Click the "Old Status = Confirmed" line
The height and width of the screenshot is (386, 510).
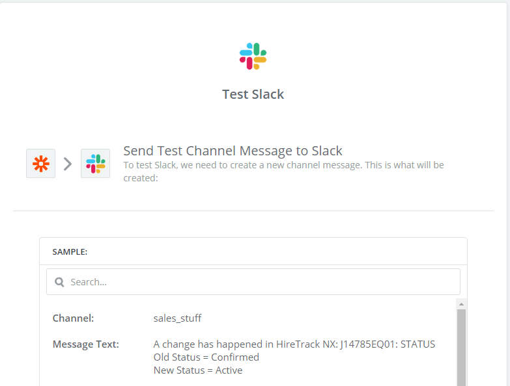[x=206, y=357]
